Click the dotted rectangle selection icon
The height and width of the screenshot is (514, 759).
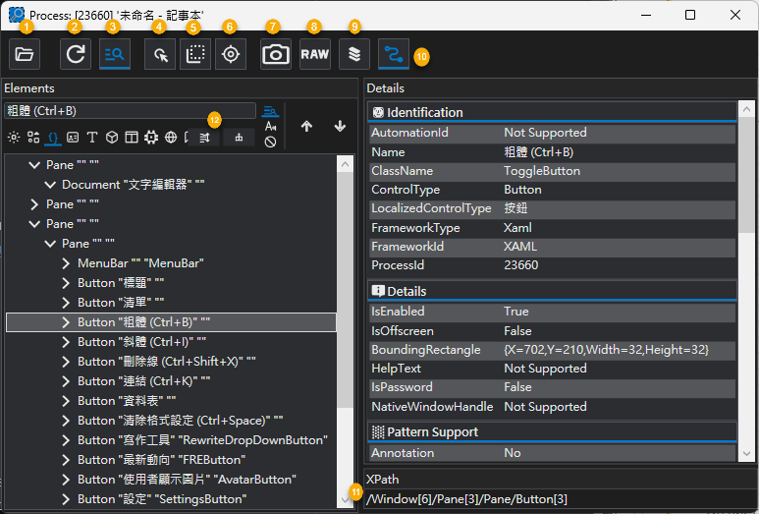click(x=195, y=54)
